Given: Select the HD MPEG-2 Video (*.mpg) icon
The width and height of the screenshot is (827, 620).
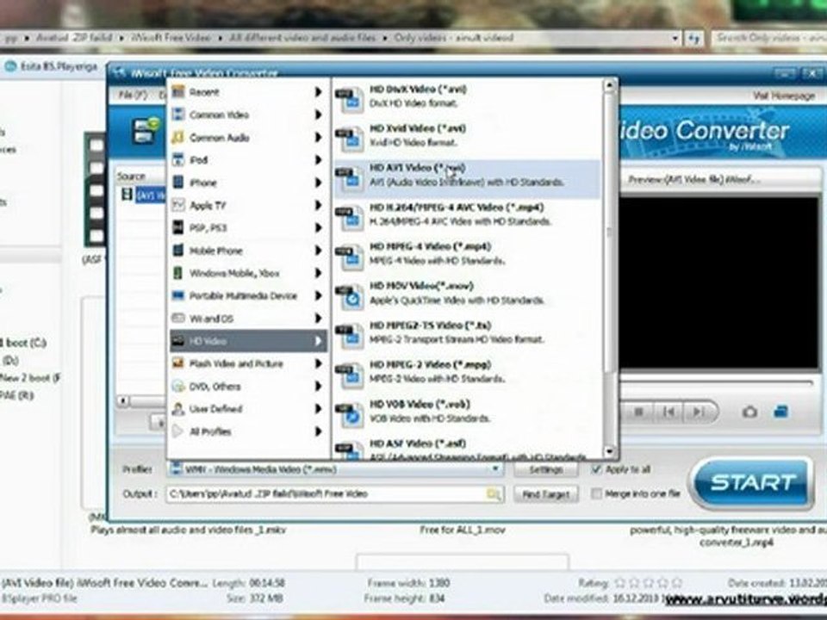Looking at the screenshot, I should 349,375.
